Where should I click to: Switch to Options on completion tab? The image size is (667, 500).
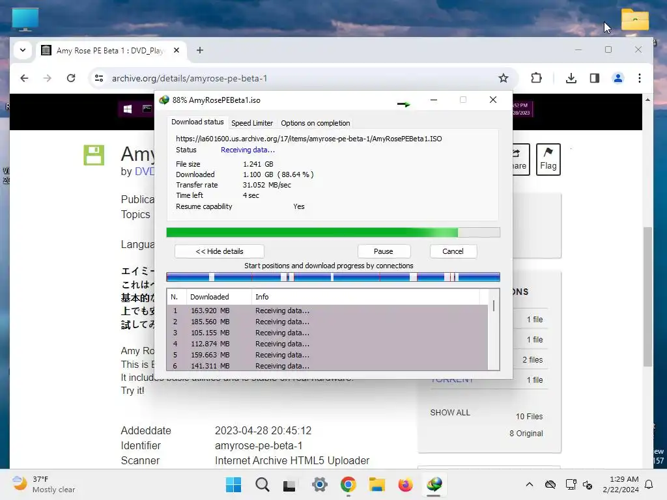pyautogui.click(x=315, y=123)
